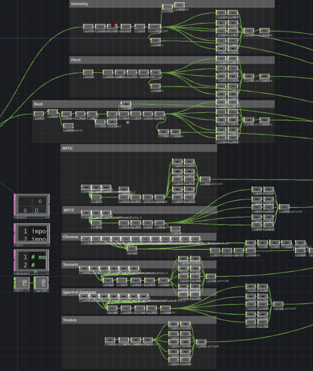313x371 pixels.
Task: Select switch8 node in Timbre group
Action: click(x=201, y=342)
